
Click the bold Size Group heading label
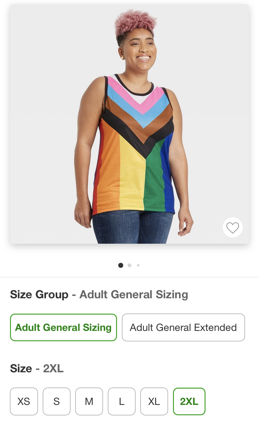39,295
